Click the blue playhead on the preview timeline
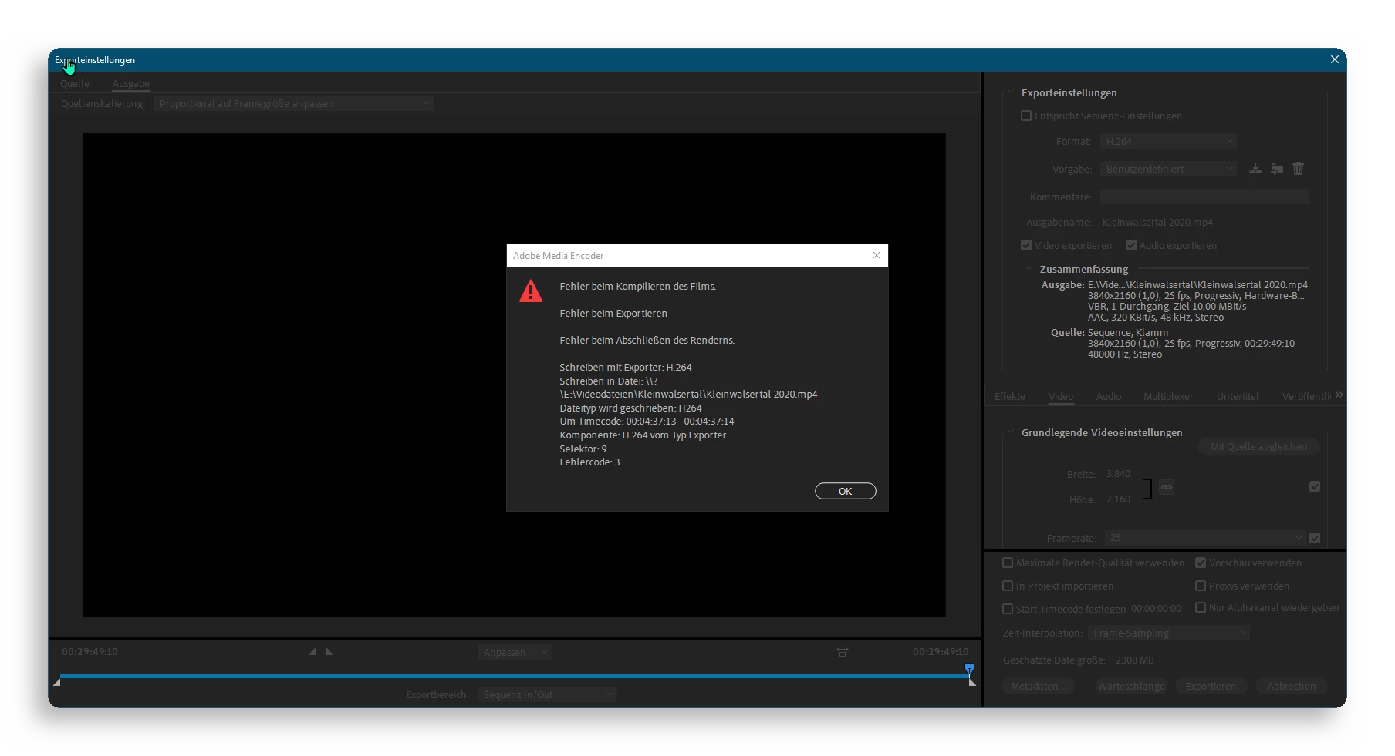Image resolution: width=1395 pixels, height=756 pixels. coord(969,668)
